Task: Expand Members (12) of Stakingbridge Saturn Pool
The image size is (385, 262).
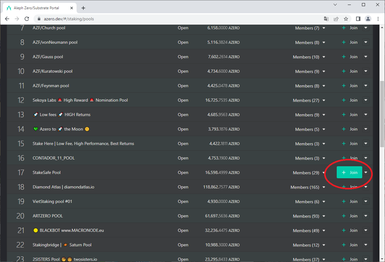Action: point(309,245)
